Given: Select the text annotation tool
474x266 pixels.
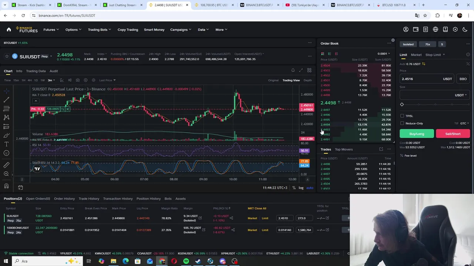Looking at the screenshot, I should pyautogui.click(x=6, y=144).
